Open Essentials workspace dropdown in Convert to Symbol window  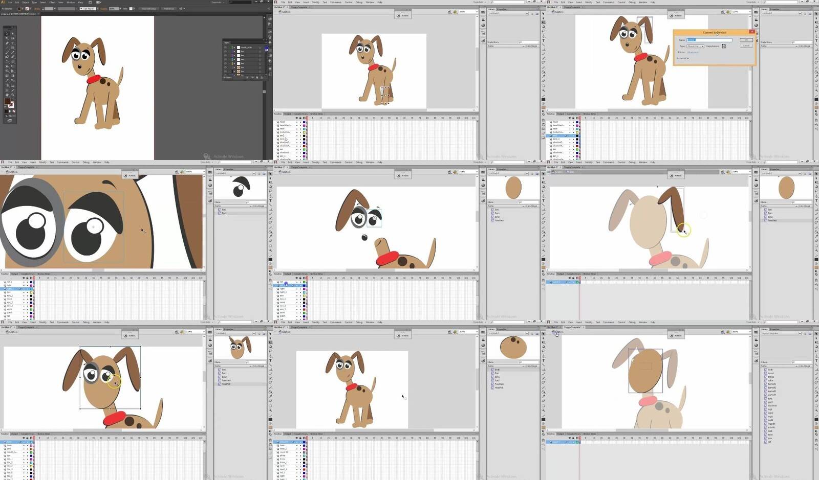pyautogui.click(x=752, y=2)
